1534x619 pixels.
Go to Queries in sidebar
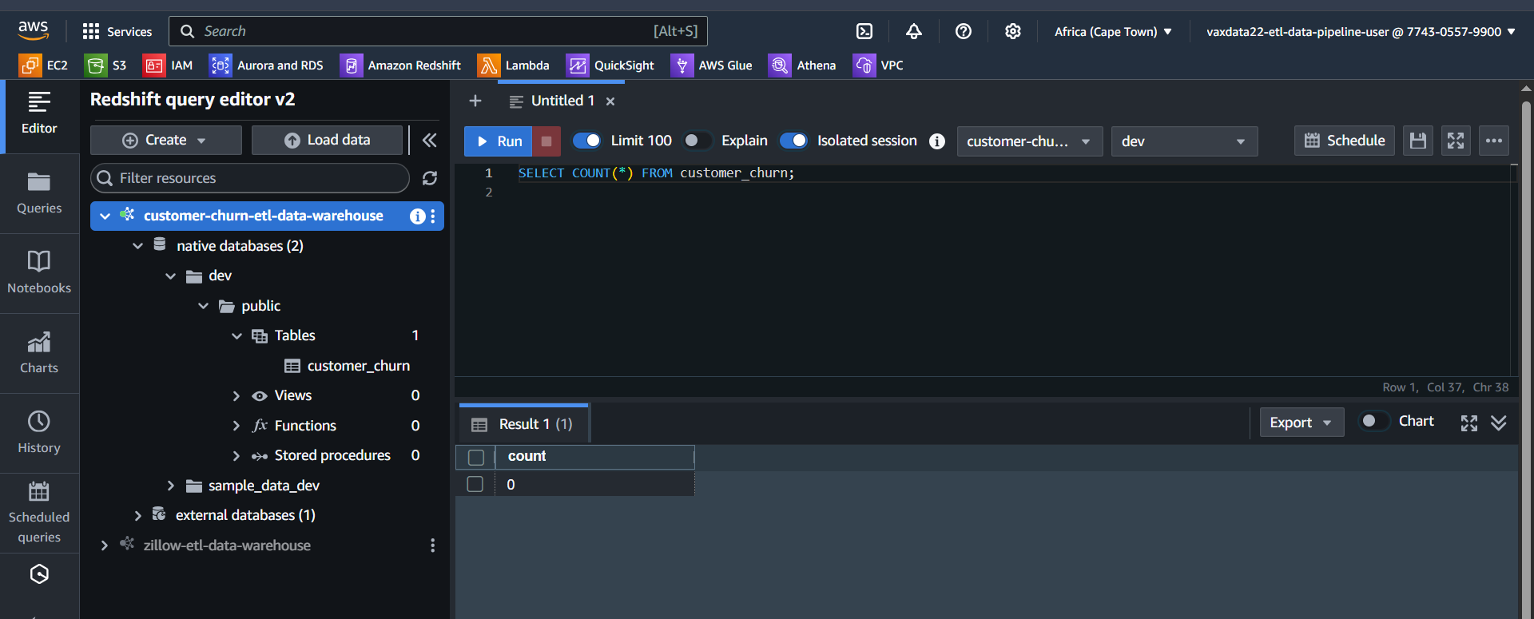click(39, 193)
